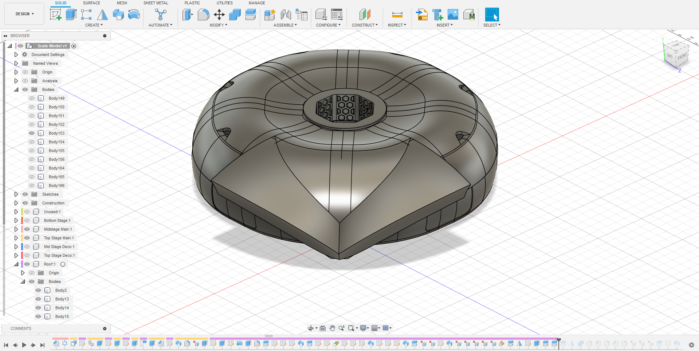699x351 pixels.
Task: Expand the COMMENTS panel
Action: tap(105, 328)
